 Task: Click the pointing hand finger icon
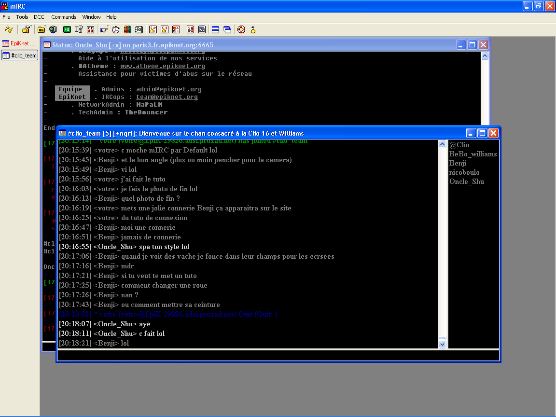(x=104, y=30)
